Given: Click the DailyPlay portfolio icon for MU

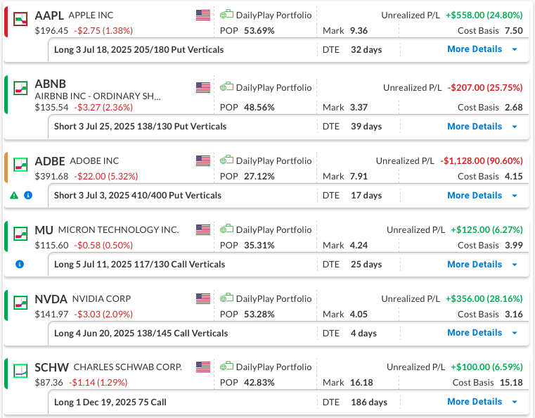Looking at the screenshot, I should coord(226,229).
